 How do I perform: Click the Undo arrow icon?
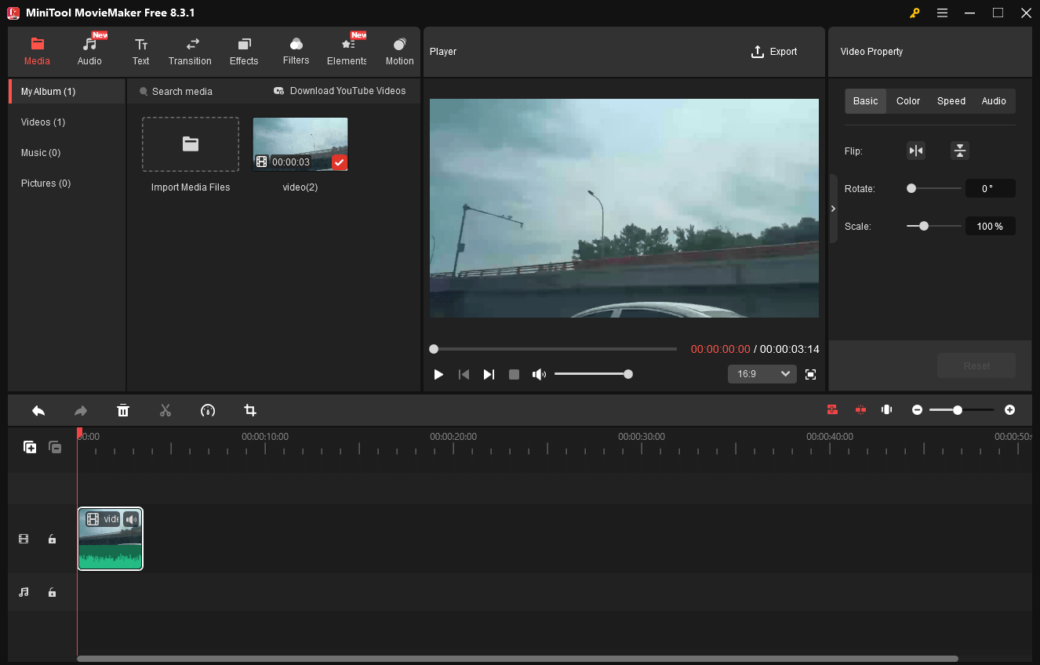click(38, 410)
